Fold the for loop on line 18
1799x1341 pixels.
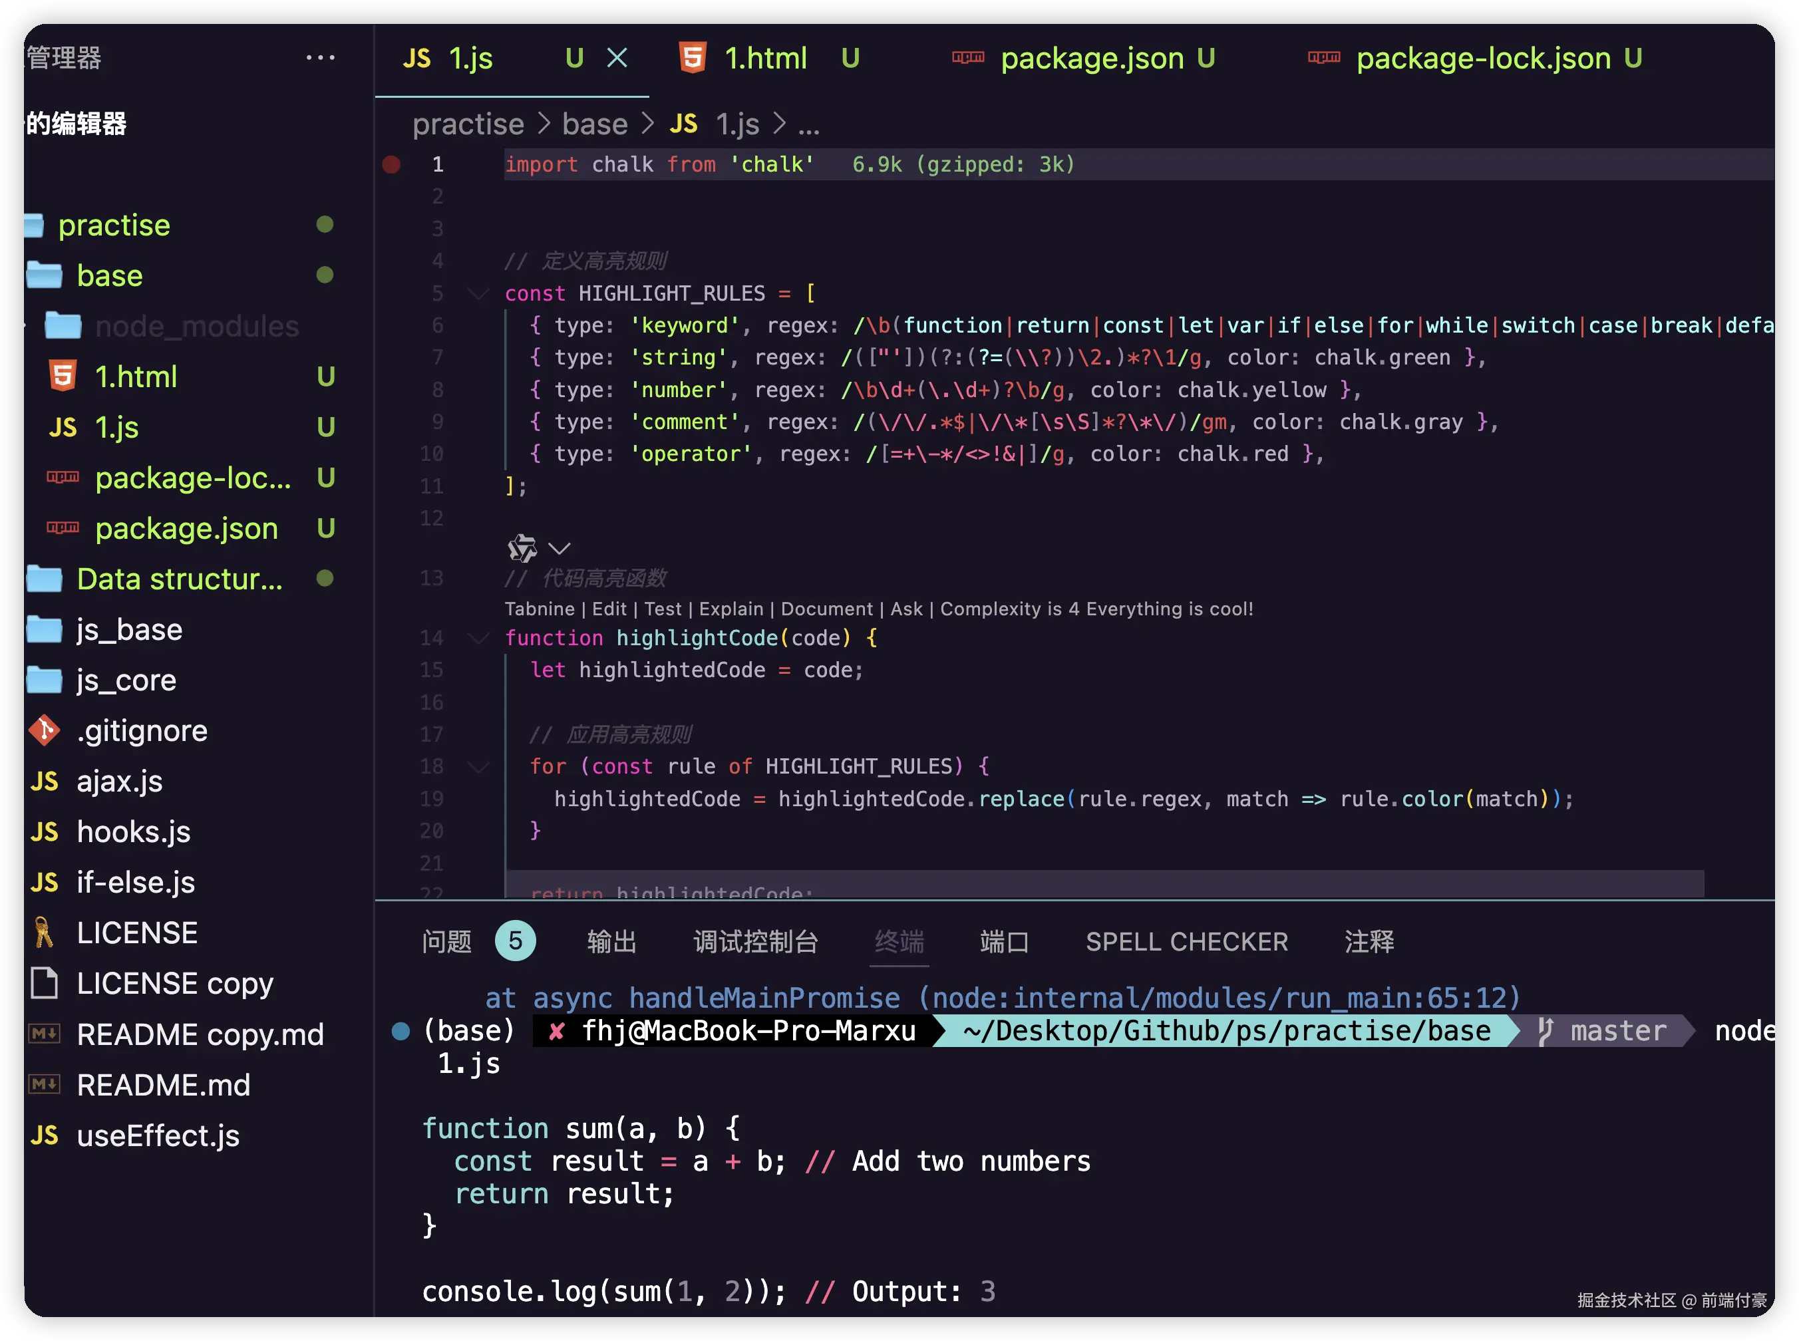coord(479,766)
